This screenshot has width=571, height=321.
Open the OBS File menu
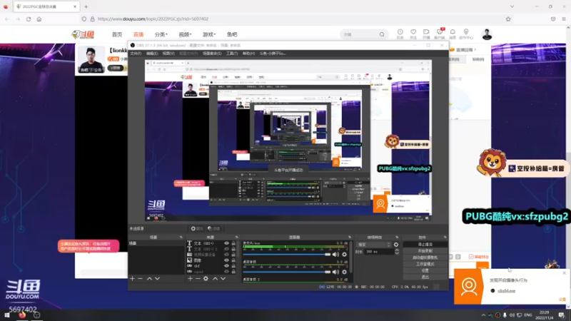(x=136, y=53)
